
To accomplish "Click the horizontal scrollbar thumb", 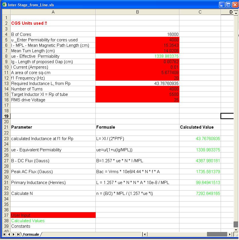I will 217,234.
